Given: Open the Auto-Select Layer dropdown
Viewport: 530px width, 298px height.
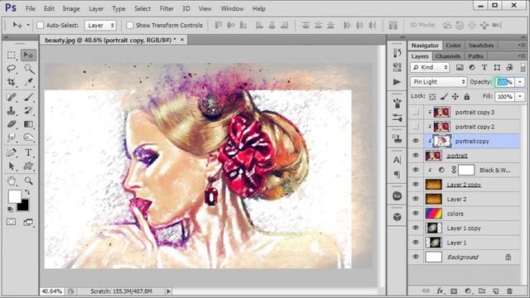Looking at the screenshot, I should pyautogui.click(x=100, y=26).
